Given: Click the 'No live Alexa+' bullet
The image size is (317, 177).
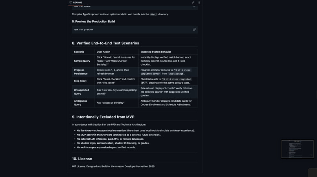Looking at the screenshot, I should pos(135,131).
